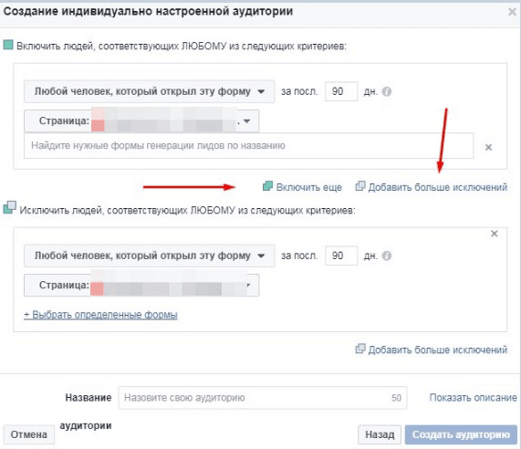Click the Назад button
This screenshot has width=521, height=449.
(380, 434)
